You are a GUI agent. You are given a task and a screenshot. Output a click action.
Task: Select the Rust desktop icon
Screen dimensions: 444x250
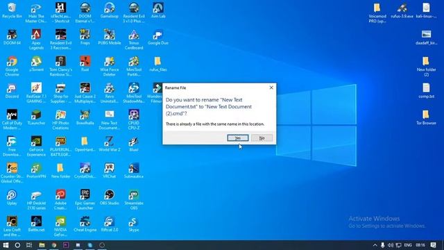(85, 64)
